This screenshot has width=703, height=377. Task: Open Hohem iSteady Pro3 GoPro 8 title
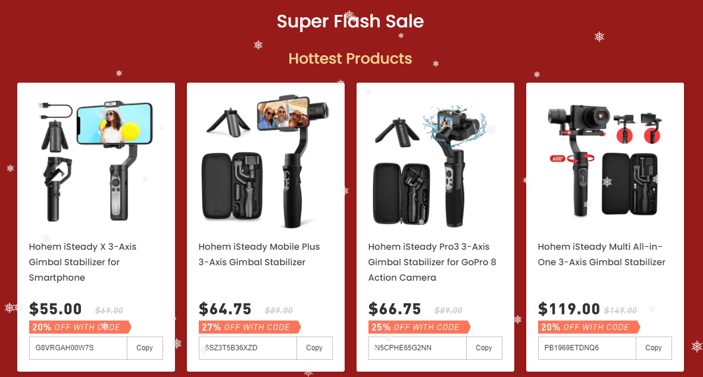coord(432,262)
